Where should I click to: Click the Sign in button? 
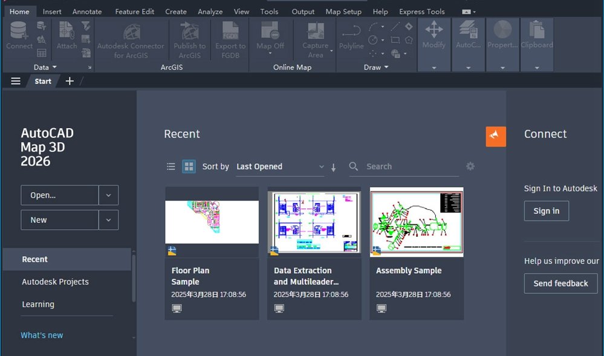(x=546, y=211)
